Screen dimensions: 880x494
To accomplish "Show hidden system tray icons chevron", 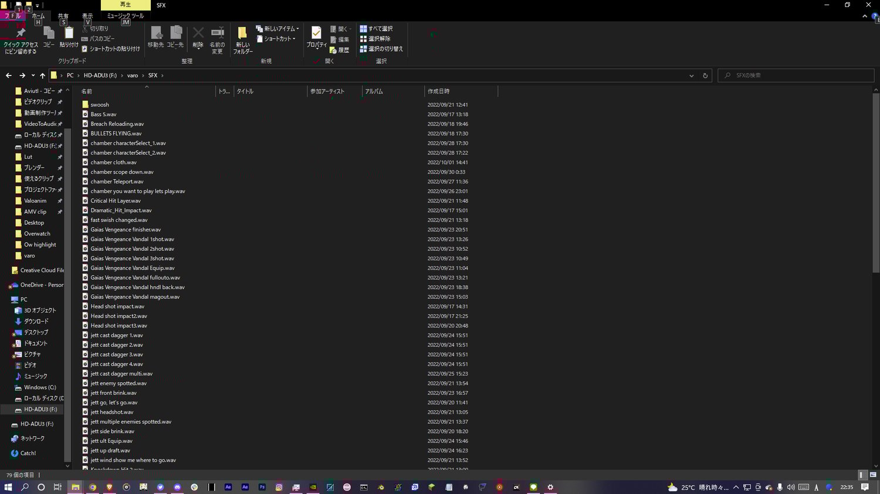I will [736, 488].
